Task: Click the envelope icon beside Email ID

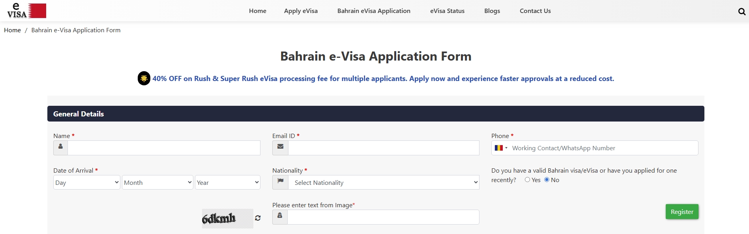Action: [x=280, y=147]
